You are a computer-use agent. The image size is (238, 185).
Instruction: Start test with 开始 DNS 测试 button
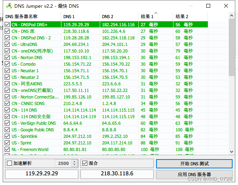[194, 164]
